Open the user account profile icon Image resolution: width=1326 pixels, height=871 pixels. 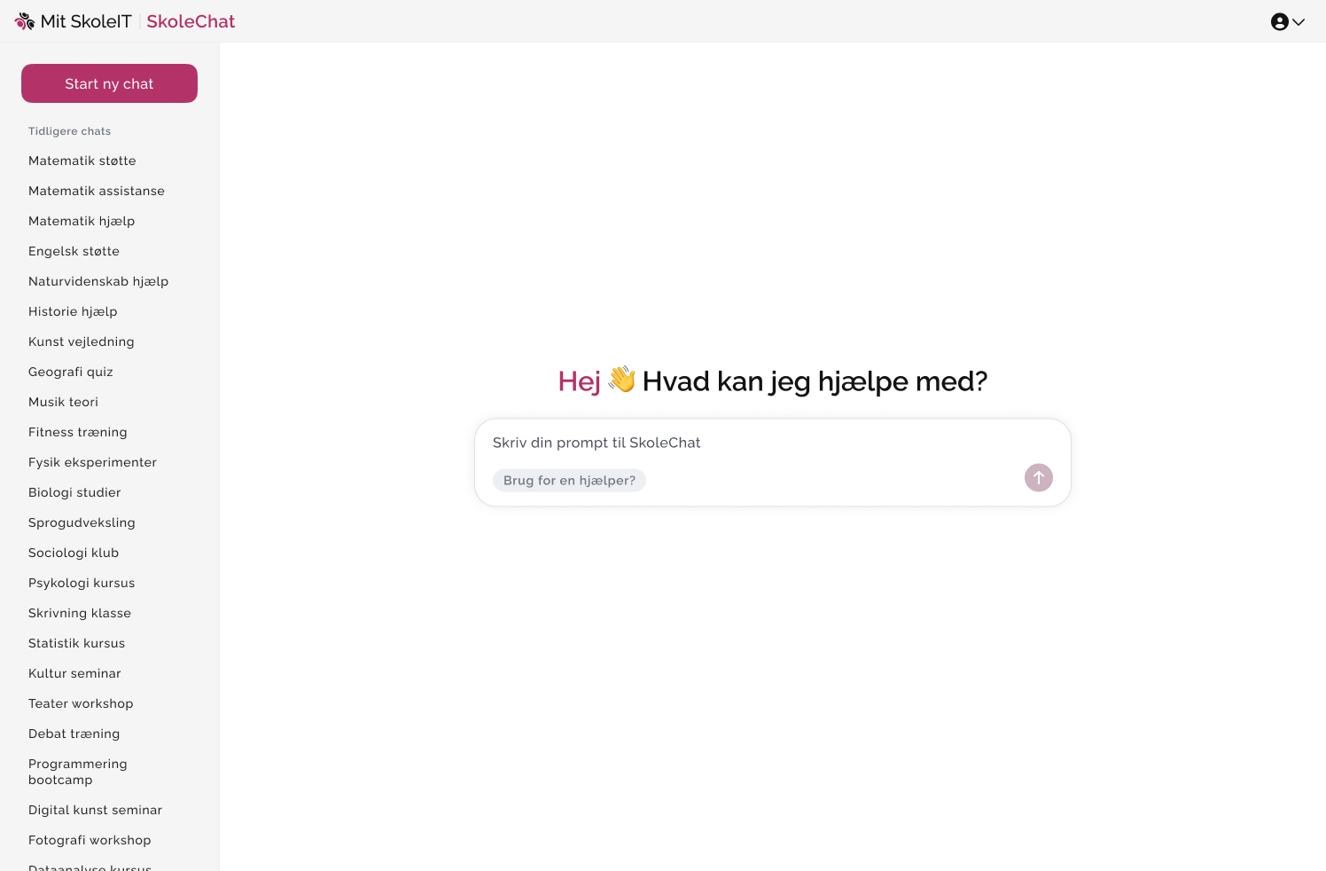(x=1279, y=22)
